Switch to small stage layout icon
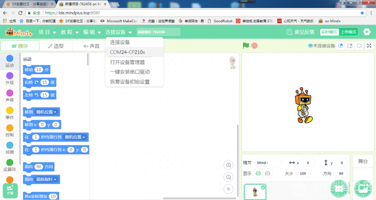376x200 pixels. click(340, 46)
